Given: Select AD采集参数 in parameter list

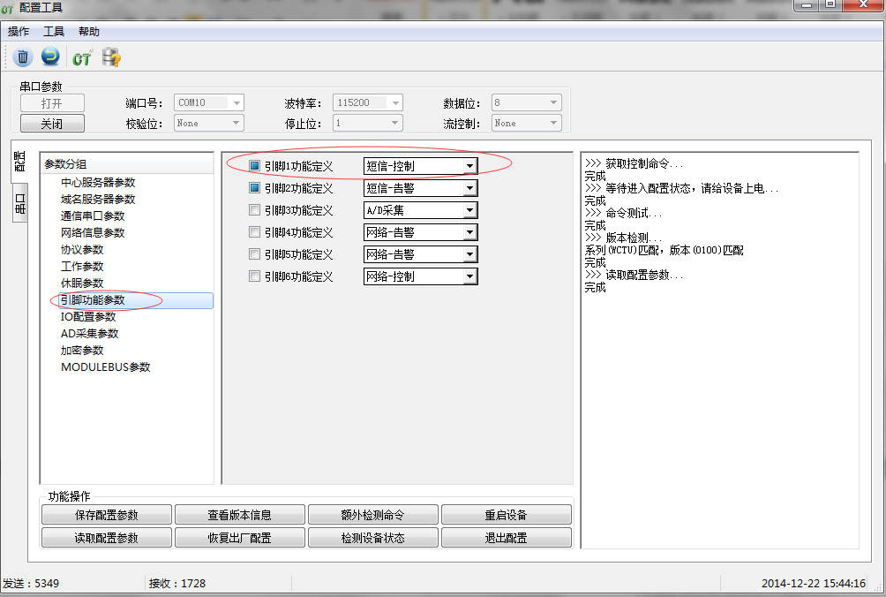Looking at the screenshot, I should 89,334.
